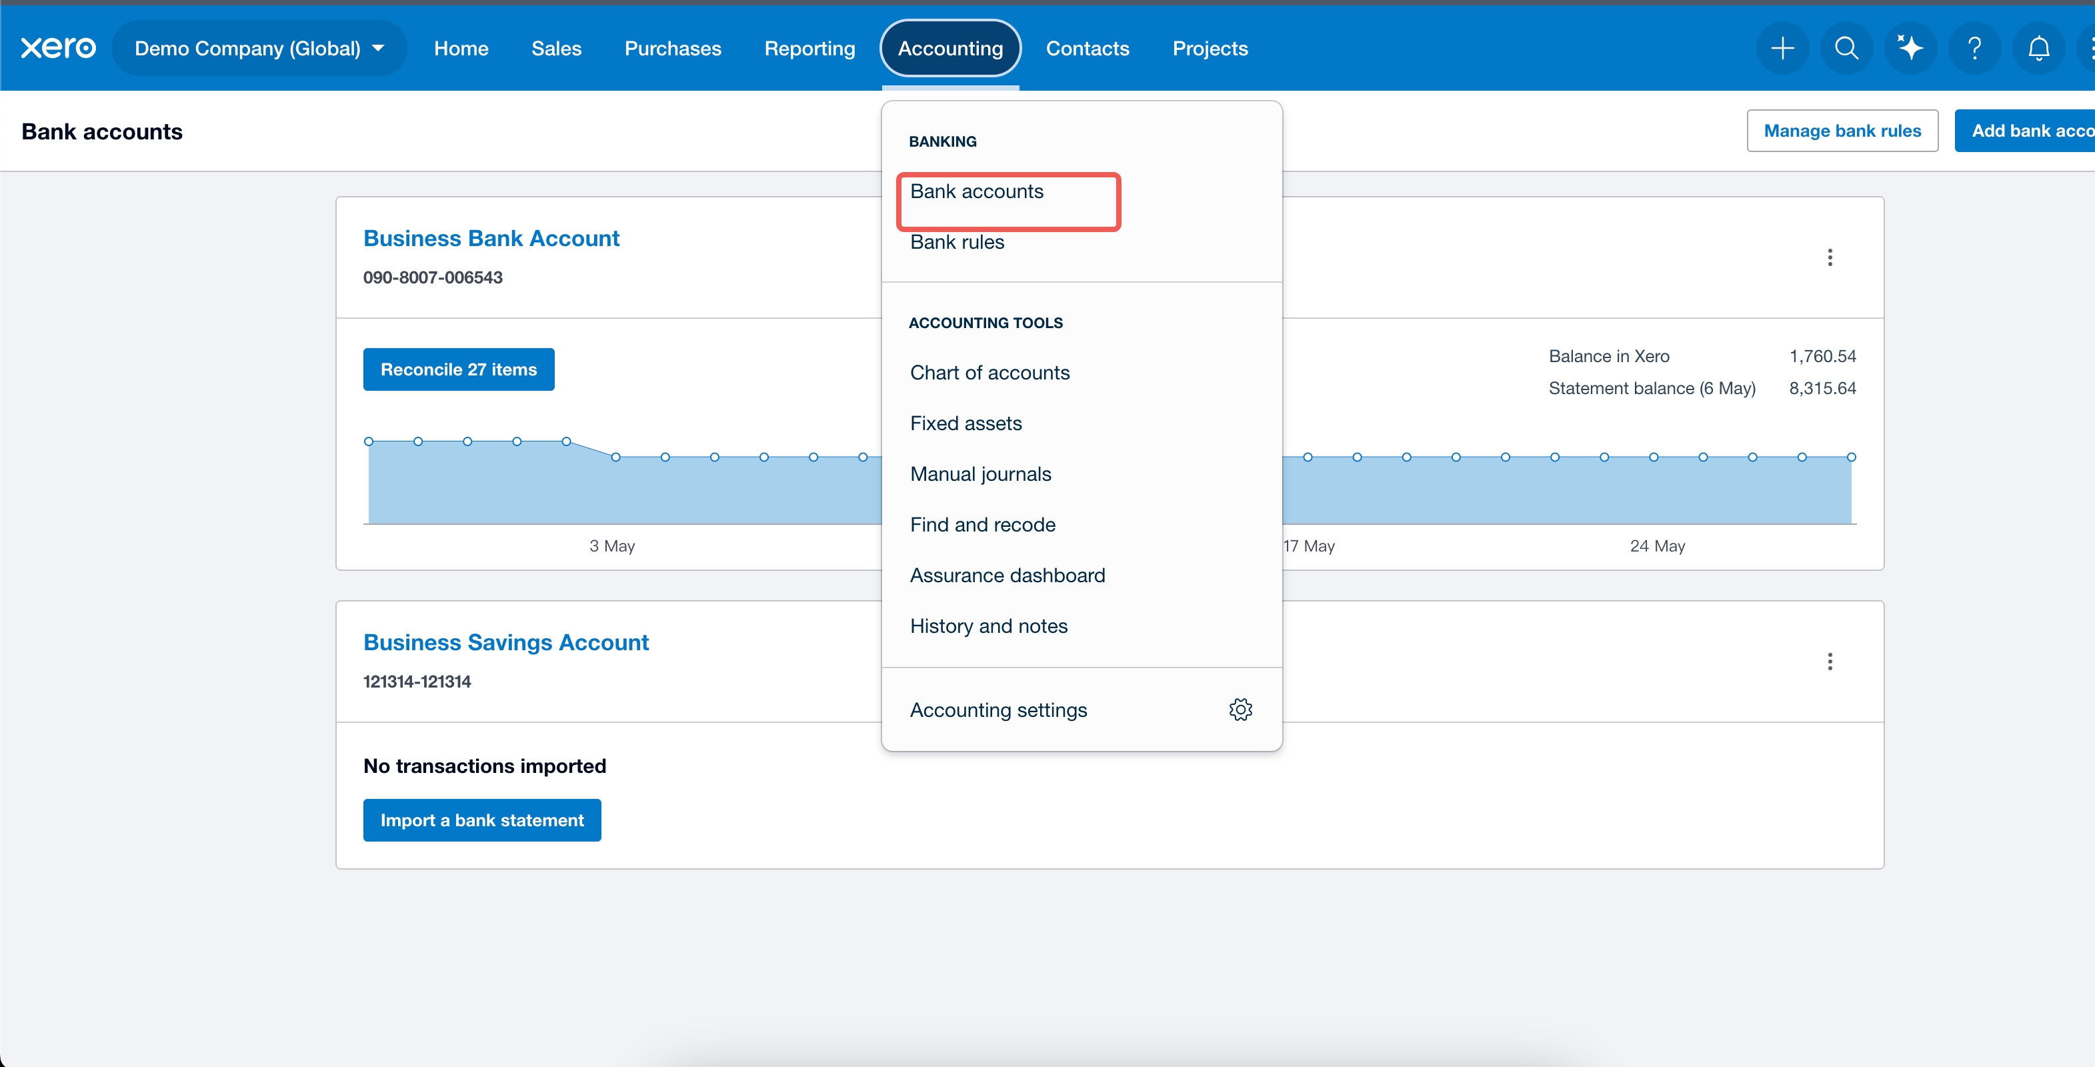Open Business Savings Account options kebab menu
This screenshot has height=1067, width=2095.
(x=1830, y=661)
